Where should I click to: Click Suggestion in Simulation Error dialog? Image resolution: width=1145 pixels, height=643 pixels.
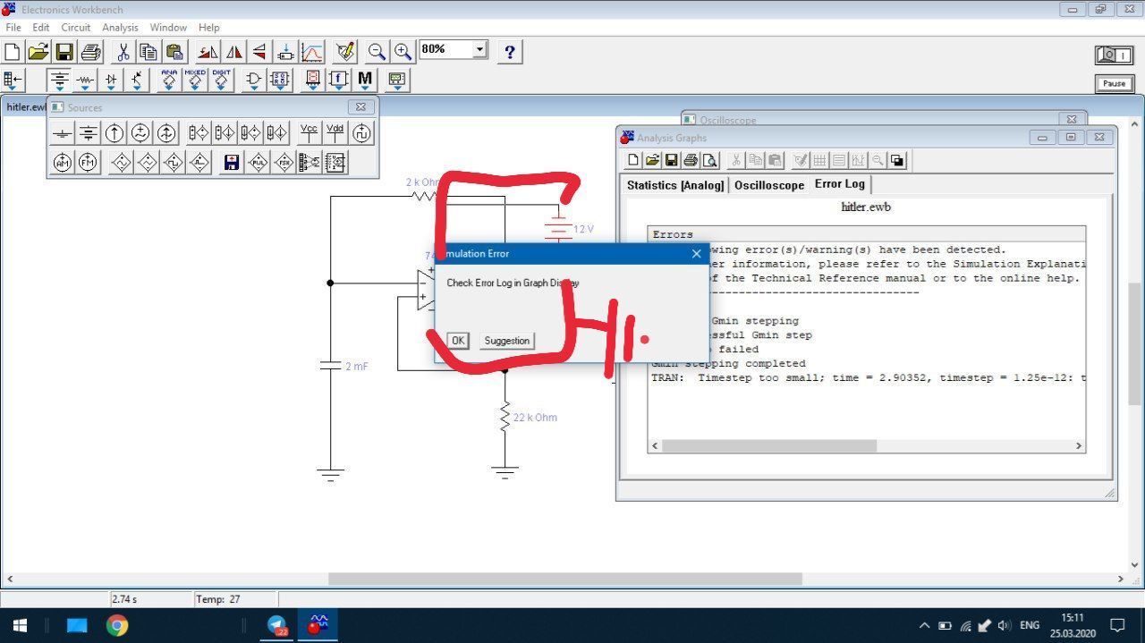tap(506, 341)
